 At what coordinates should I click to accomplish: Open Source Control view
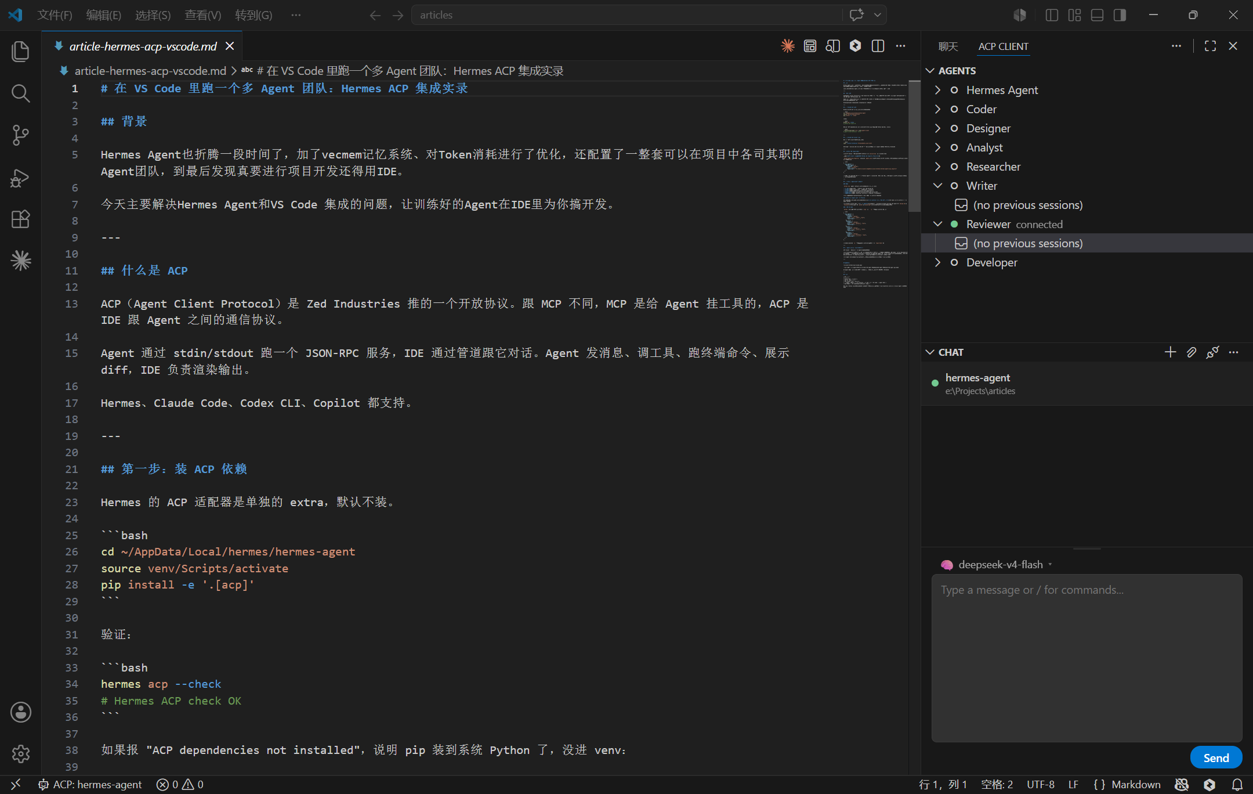point(21,135)
